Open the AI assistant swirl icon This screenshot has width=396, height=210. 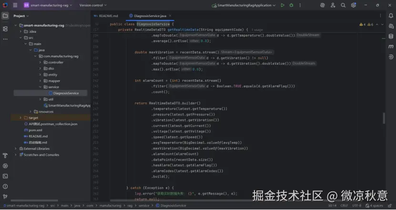[x=322, y=5]
